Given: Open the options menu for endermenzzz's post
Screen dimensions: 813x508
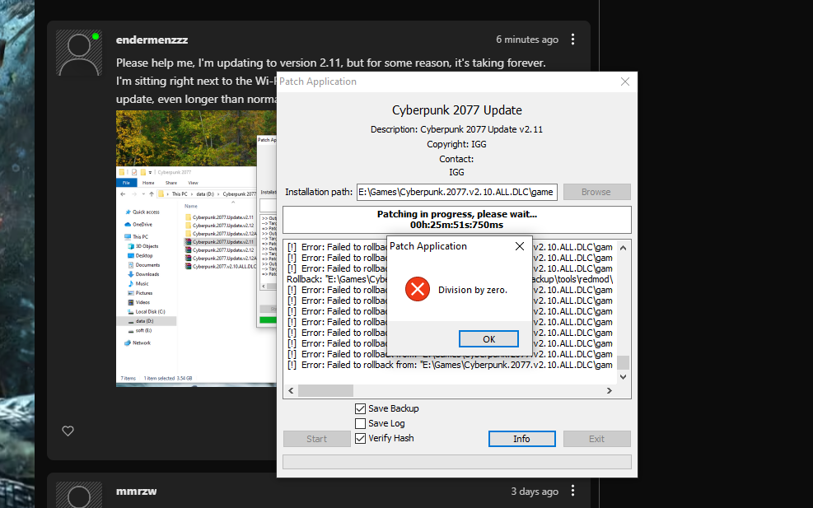Looking at the screenshot, I should click(x=572, y=40).
